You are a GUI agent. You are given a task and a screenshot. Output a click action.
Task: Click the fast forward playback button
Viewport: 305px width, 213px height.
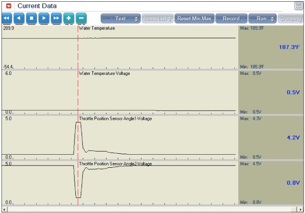56,18
